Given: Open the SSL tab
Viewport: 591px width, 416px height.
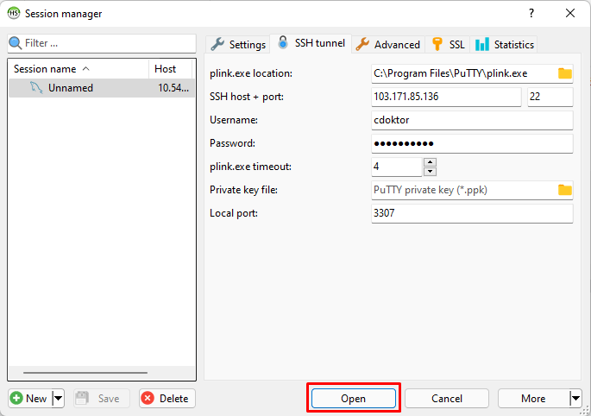Looking at the screenshot, I should [x=448, y=44].
